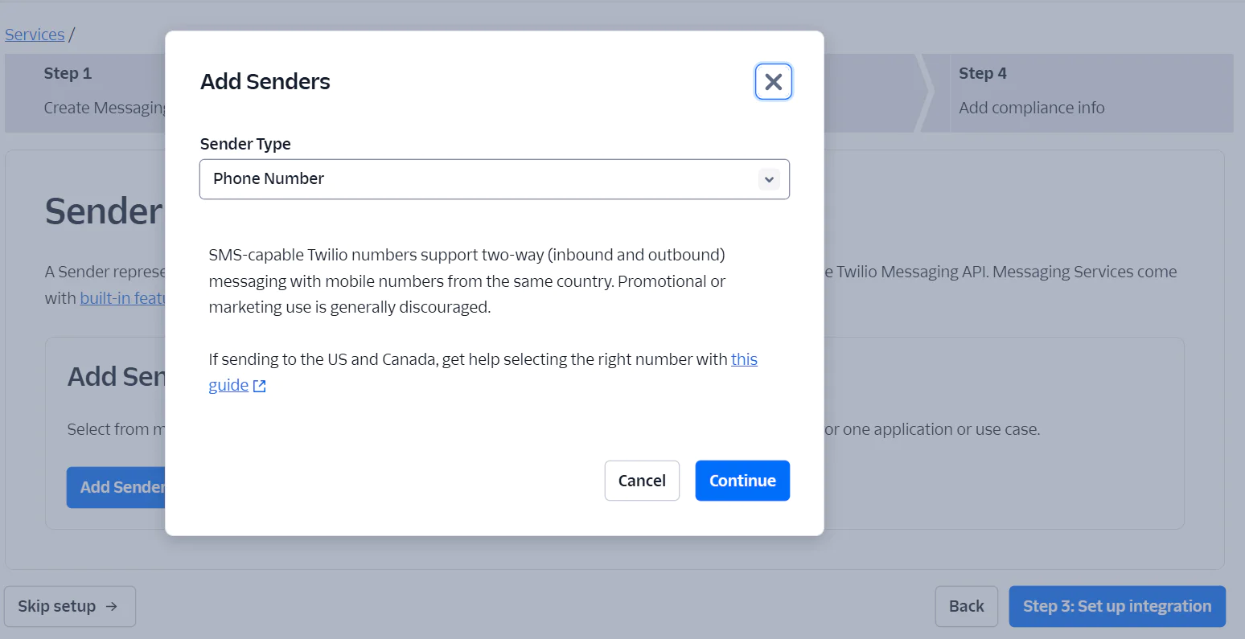Click the Sender Type field label

245,144
